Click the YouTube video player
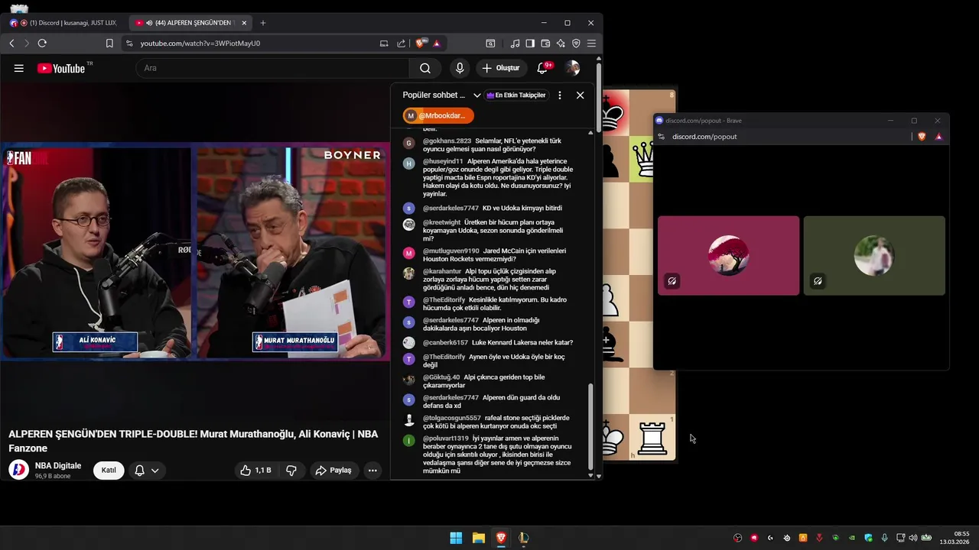This screenshot has height=550, width=979. click(195, 252)
